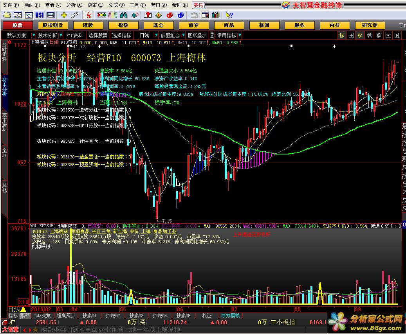Click the 选择股票 button

98,35
